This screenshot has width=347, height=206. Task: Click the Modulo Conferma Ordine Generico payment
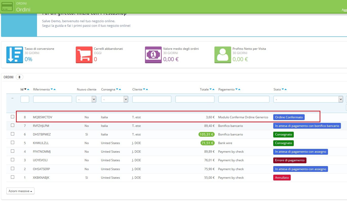pos(243,117)
